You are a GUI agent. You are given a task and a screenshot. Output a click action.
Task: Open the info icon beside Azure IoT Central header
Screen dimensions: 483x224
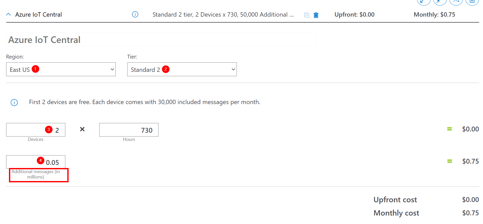click(135, 15)
